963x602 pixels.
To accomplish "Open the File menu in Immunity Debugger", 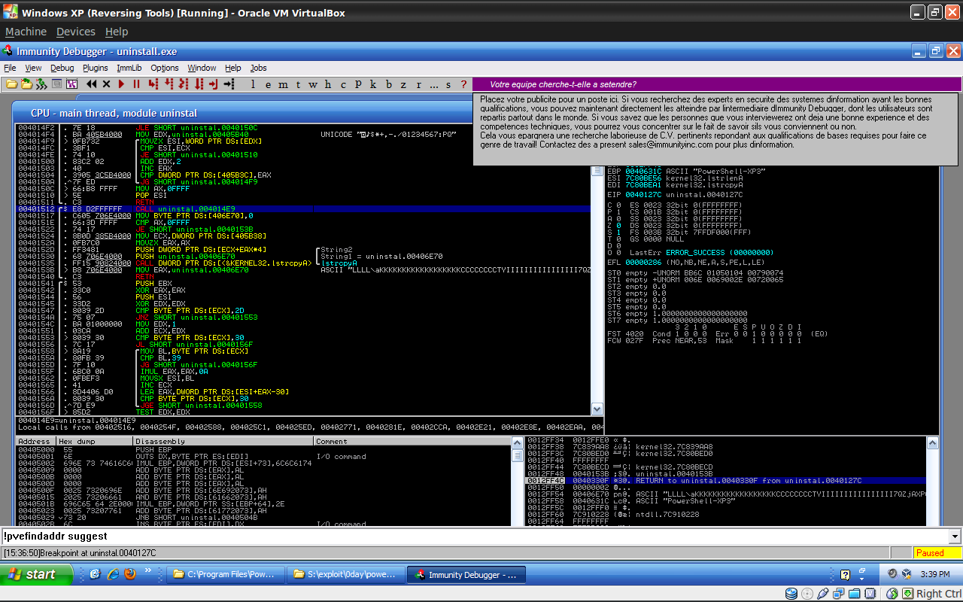I will (x=10, y=68).
